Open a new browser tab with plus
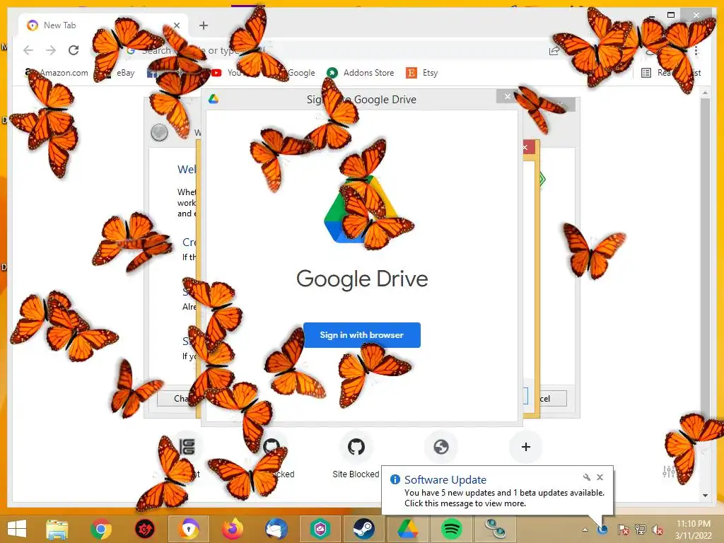 204,25
